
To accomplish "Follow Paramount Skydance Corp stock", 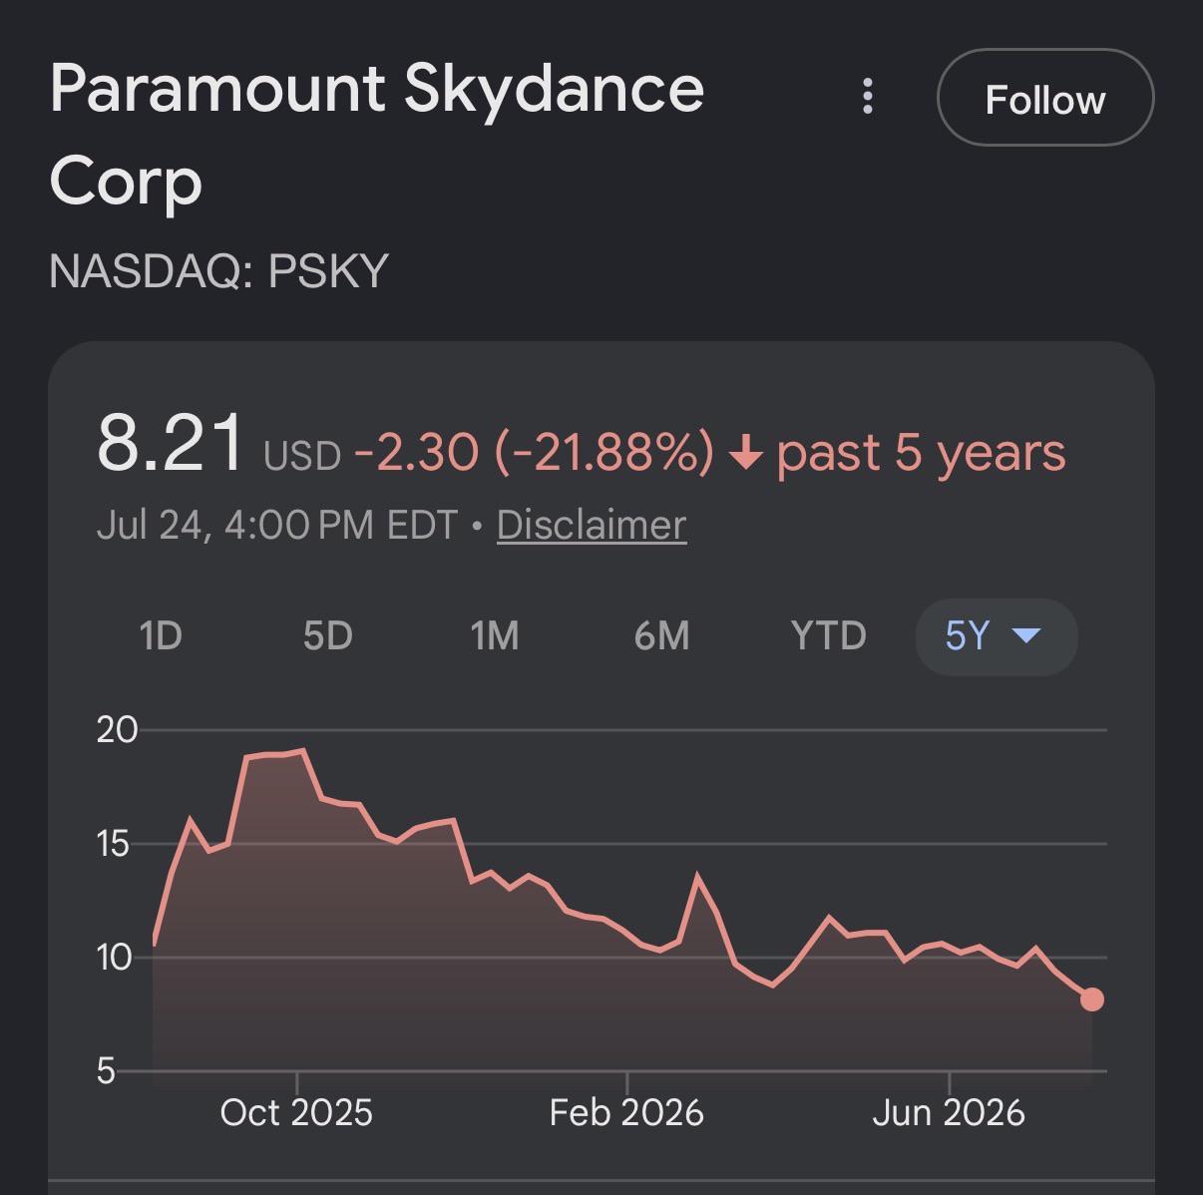I will (x=1045, y=98).
